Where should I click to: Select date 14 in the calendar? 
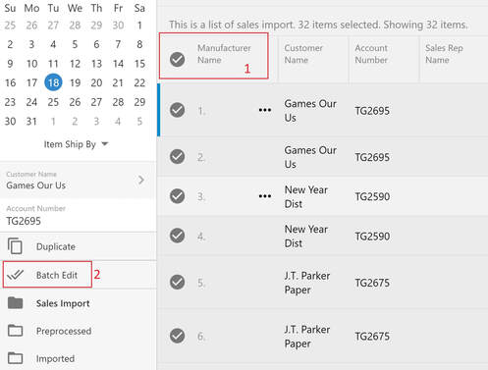click(118, 64)
